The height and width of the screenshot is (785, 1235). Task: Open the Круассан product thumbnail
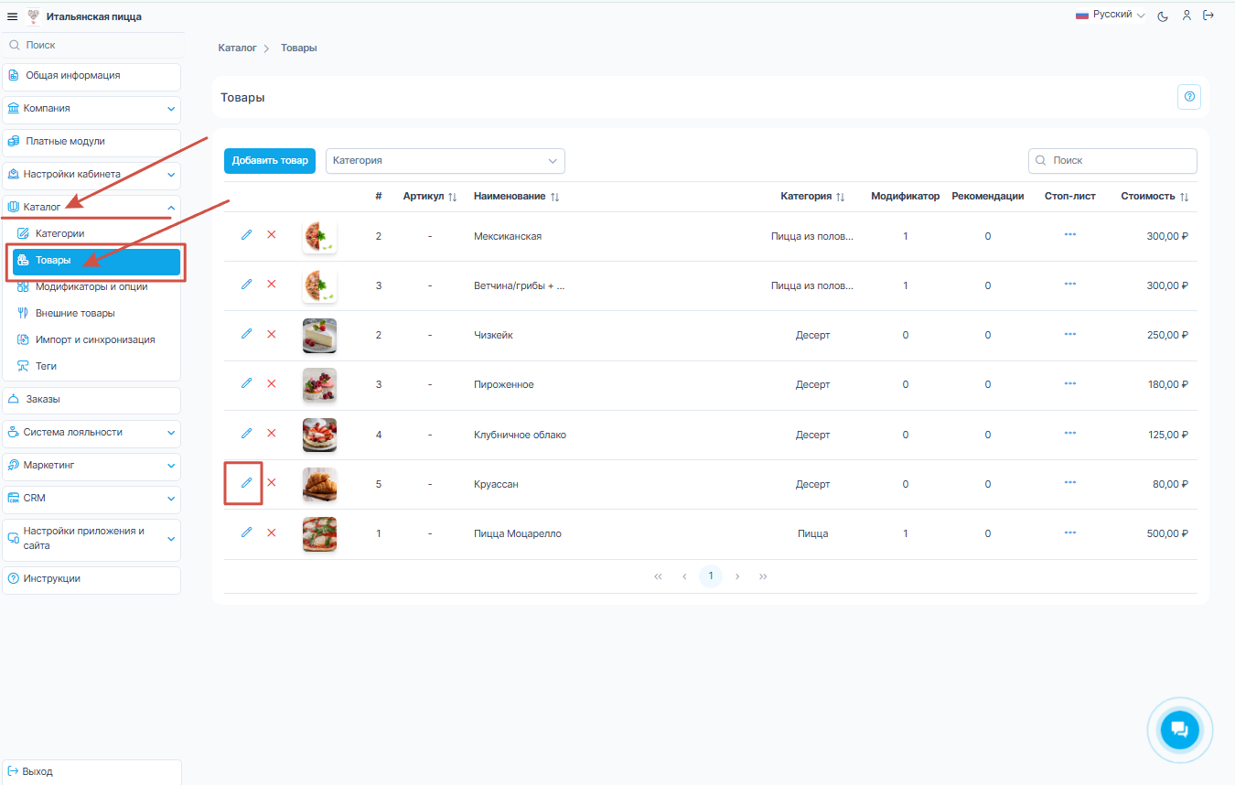319,485
